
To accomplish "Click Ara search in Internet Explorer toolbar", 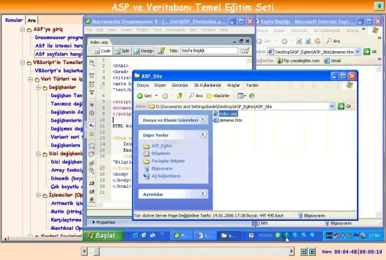I will (333, 41).
